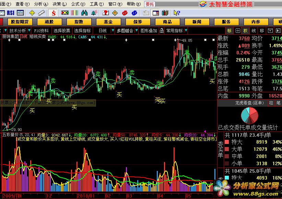
Task: Open the traffic light signal icon
Action: (65, 13)
